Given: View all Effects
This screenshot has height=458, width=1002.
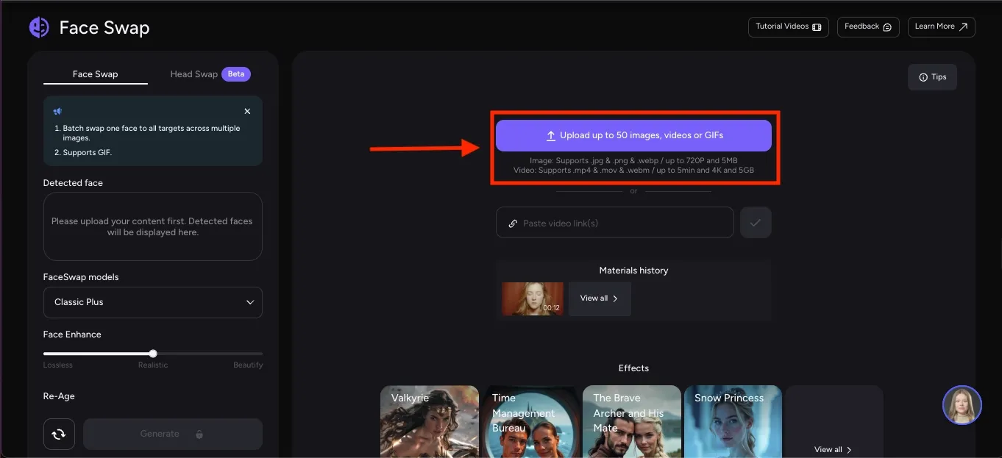Looking at the screenshot, I should coord(834,449).
